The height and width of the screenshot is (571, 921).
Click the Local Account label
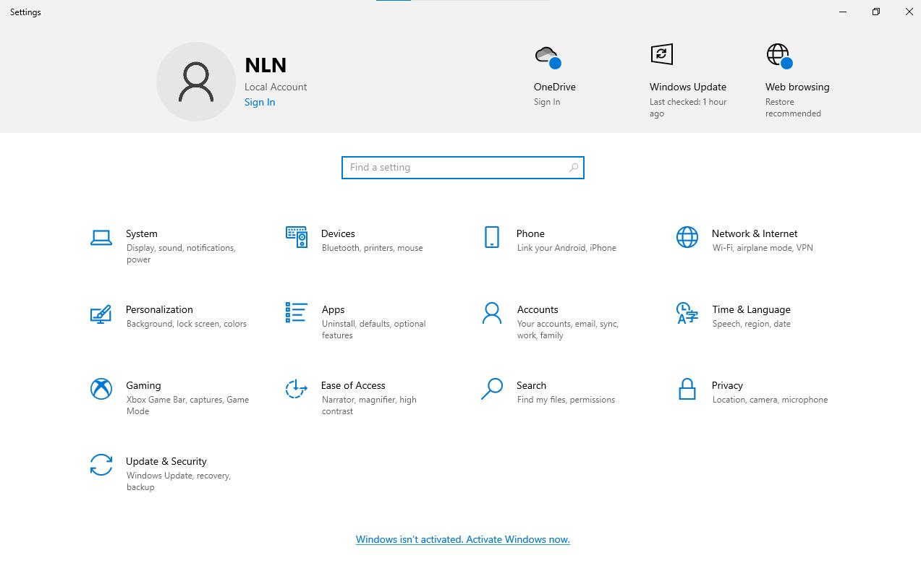[x=276, y=87]
